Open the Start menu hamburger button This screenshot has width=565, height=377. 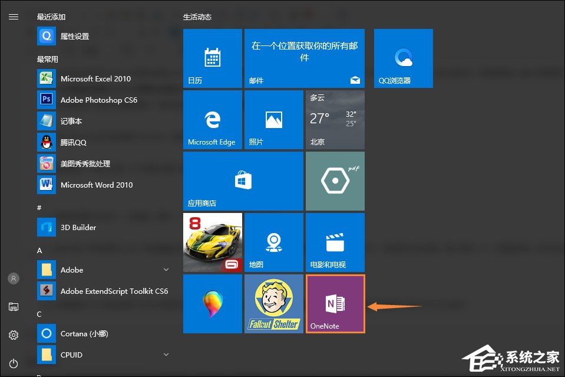14,17
